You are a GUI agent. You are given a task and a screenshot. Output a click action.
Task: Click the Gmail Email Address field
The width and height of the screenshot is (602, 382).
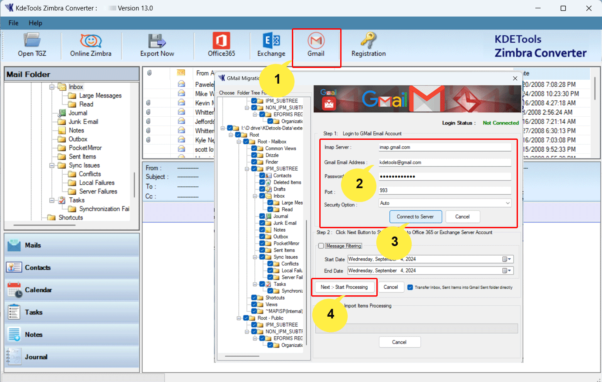pyautogui.click(x=444, y=162)
